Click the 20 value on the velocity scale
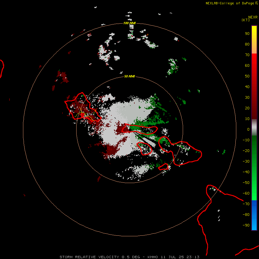Image resolution: width=259 pixels, height=259 pixels. pos(247,108)
